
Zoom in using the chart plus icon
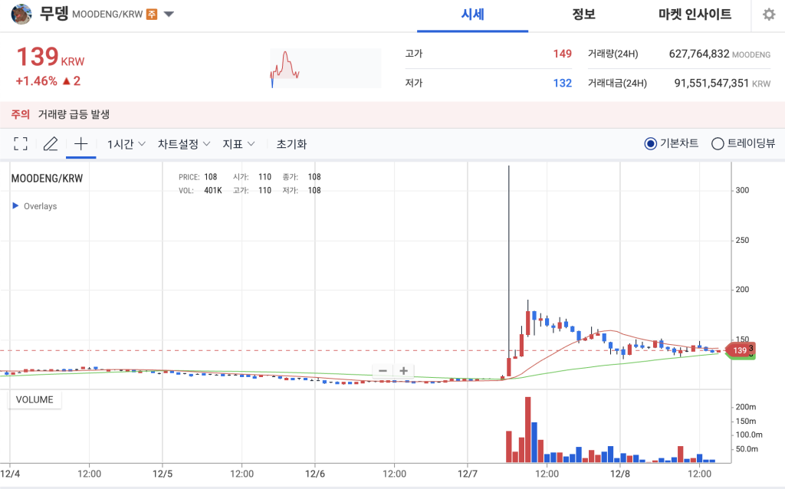[402, 371]
